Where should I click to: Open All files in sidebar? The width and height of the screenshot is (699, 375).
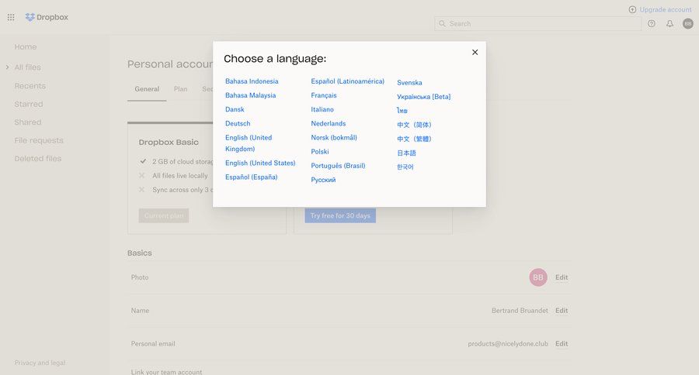pos(28,67)
